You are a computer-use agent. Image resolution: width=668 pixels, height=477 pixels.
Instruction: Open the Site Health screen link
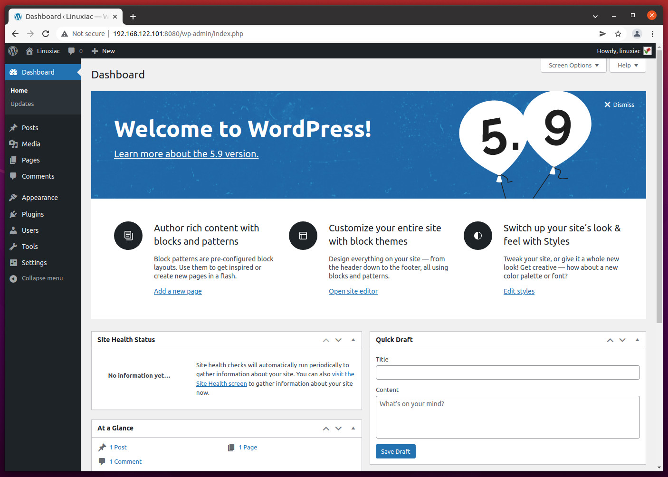[221, 384]
